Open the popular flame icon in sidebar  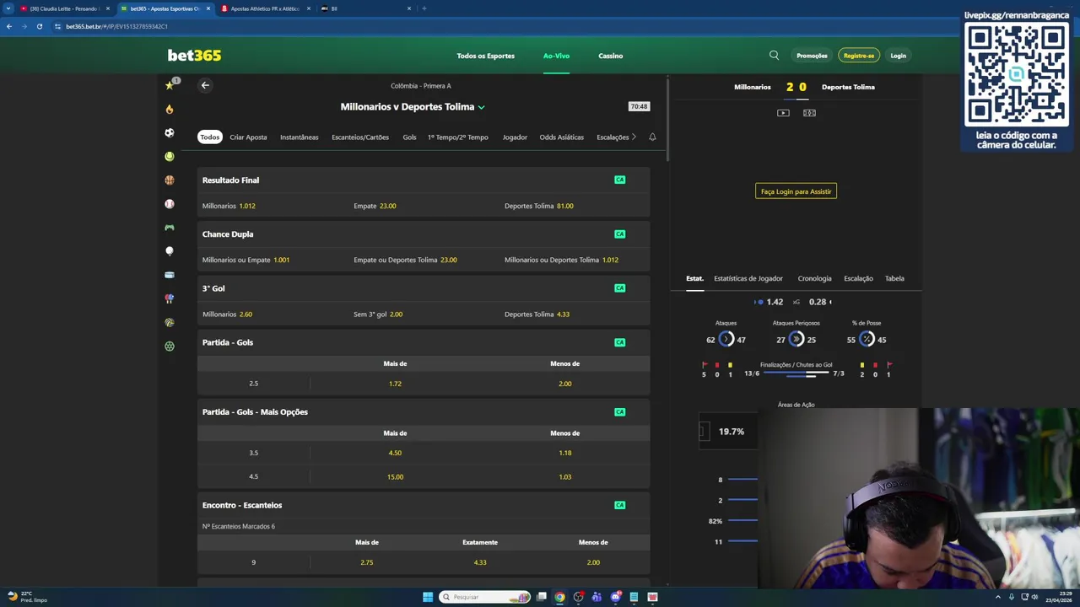pos(170,109)
